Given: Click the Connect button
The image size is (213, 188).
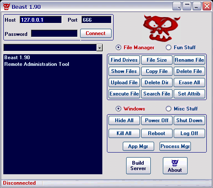Looking at the screenshot, I should coord(96,33).
